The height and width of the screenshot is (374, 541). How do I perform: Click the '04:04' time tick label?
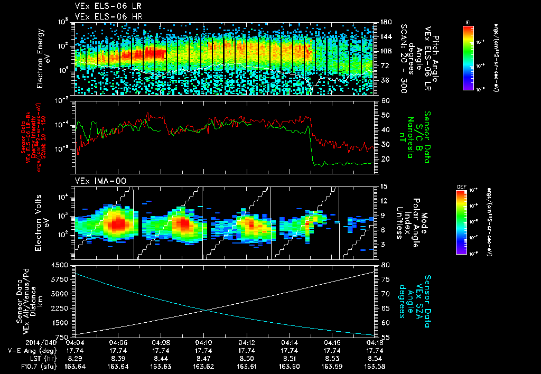[75, 343]
